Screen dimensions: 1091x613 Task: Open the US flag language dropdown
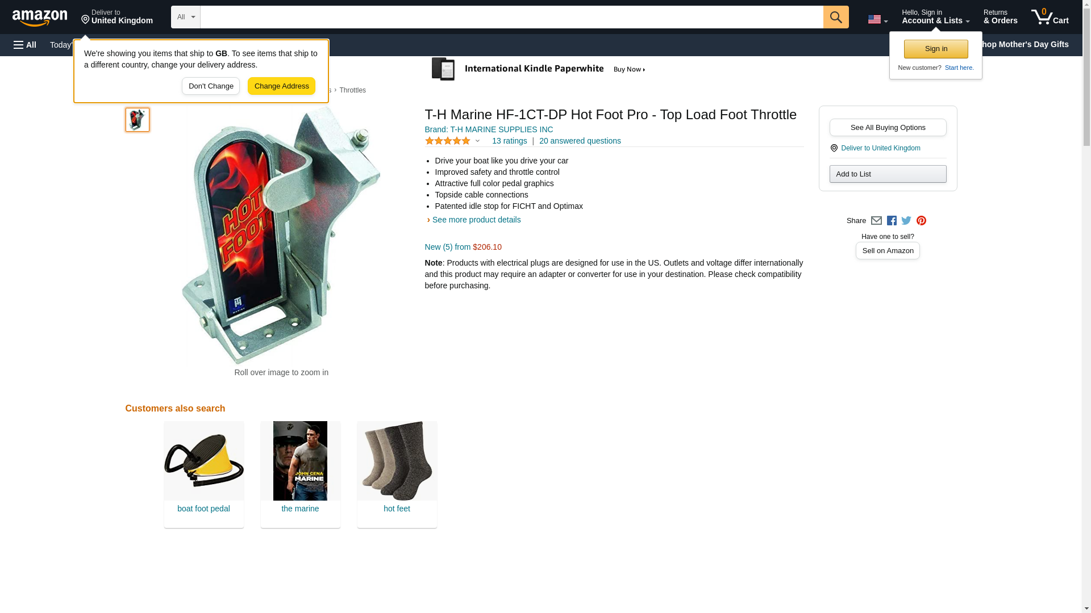tap(877, 20)
